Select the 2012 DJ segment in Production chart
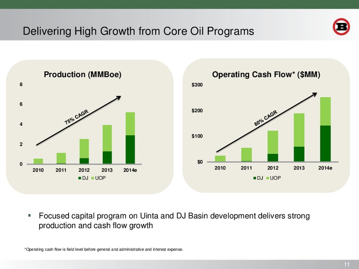The height and width of the screenshot is (269, 359). [x=84, y=161]
